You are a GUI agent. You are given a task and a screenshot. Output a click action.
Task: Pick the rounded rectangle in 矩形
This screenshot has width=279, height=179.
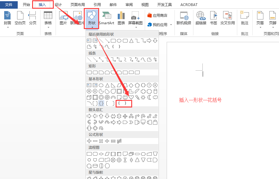pyautogui.click(x=95, y=72)
